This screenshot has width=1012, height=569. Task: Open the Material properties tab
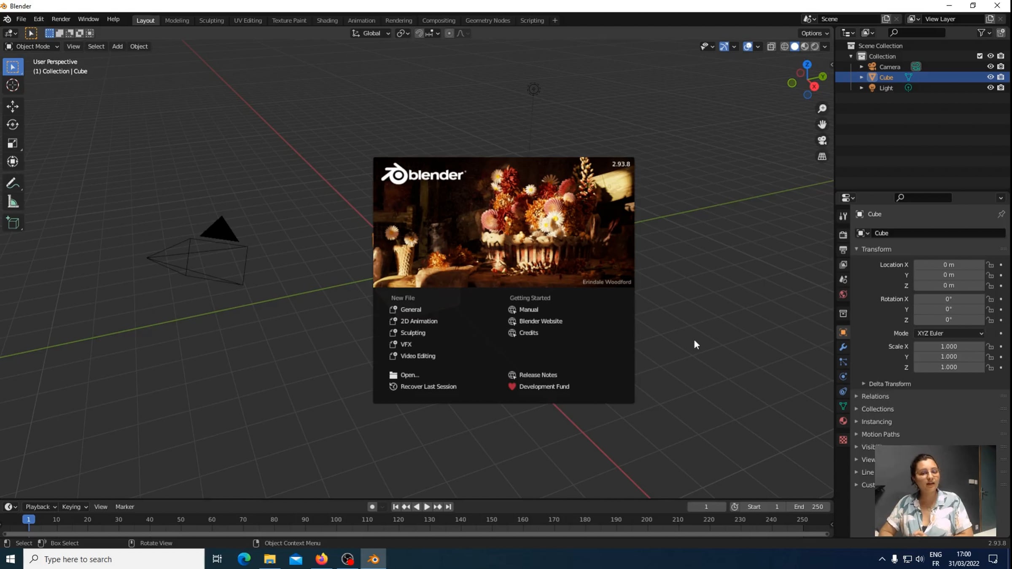[x=843, y=421]
